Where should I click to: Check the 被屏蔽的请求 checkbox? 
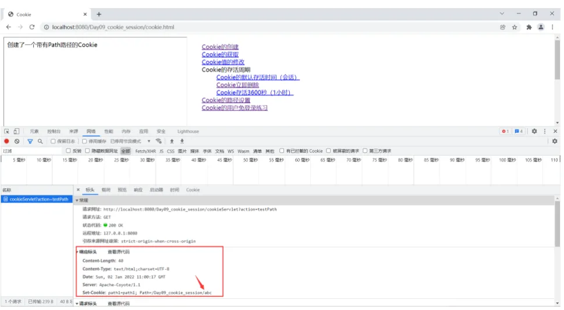328,151
